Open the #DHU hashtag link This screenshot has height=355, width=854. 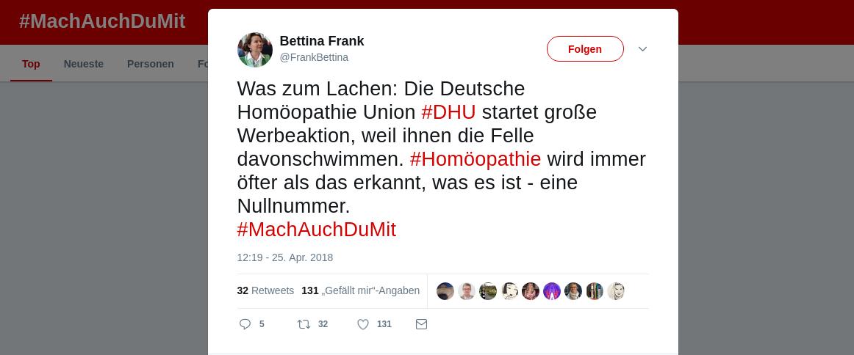[448, 112]
